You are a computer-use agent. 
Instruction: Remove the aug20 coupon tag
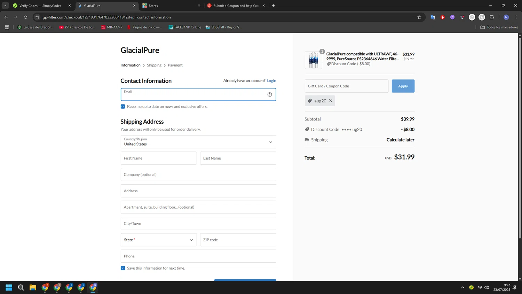tap(331, 101)
